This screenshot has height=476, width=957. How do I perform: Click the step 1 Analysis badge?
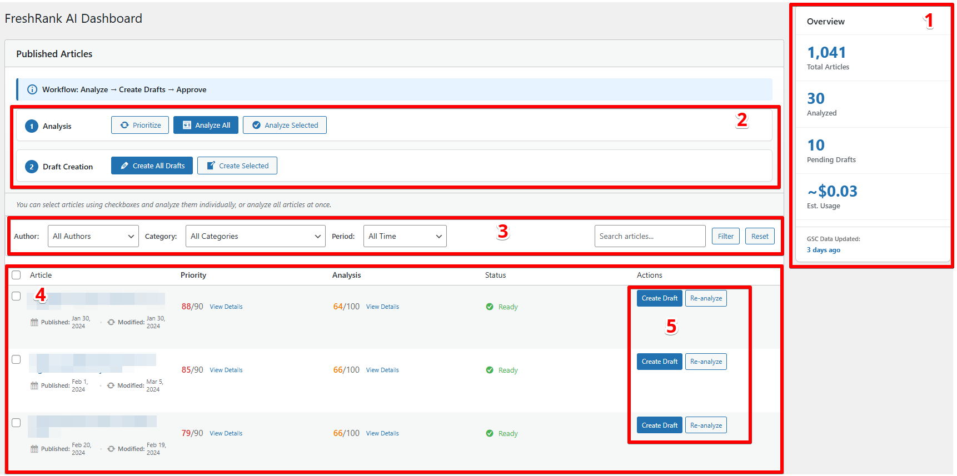[x=32, y=126]
